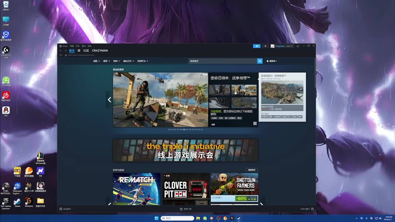Viewport: 395px width, 222px height.
Task: Expand the 类别 (Categories) dropdown
Action: pyautogui.click(x=116, y=61)
